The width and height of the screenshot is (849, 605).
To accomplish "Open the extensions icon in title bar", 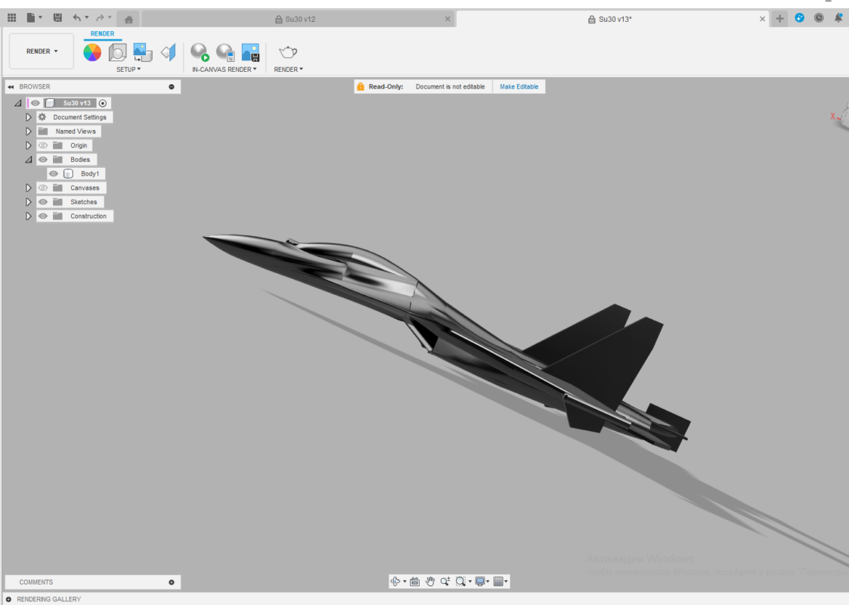I will click(799, 18).
